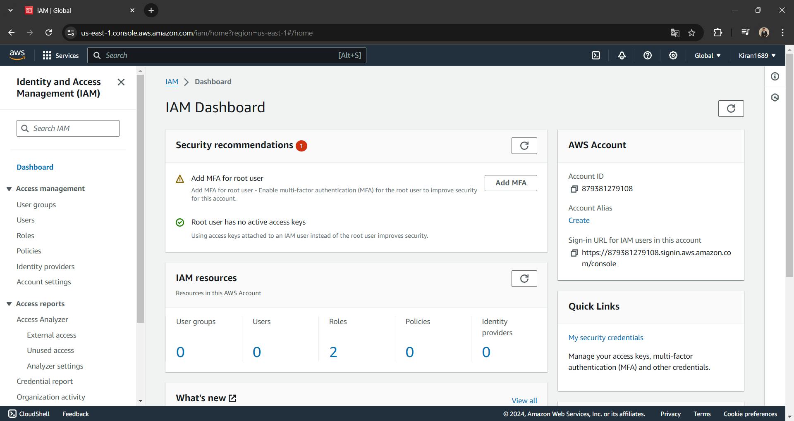Open the browser extensions puzzle icon

tap(718, 33)
